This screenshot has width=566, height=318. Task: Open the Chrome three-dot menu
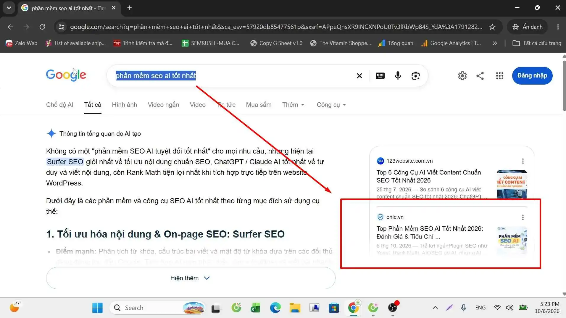pos(558,27)
